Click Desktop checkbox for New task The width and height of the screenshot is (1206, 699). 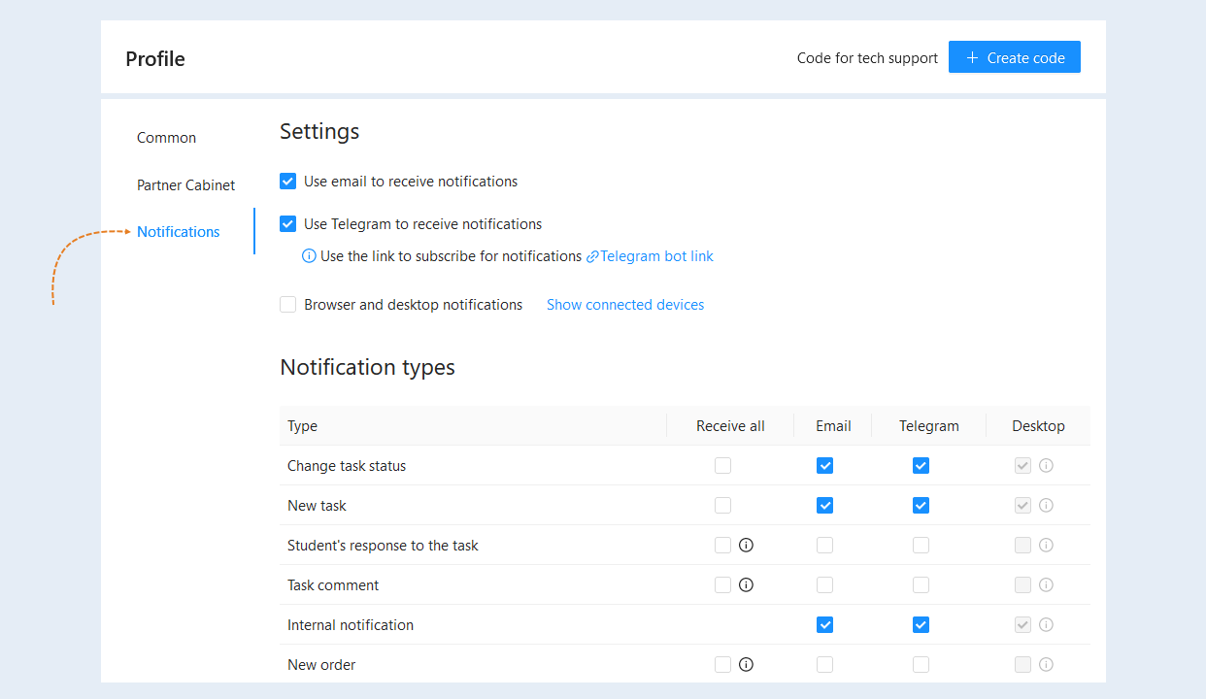[1022, 506]
